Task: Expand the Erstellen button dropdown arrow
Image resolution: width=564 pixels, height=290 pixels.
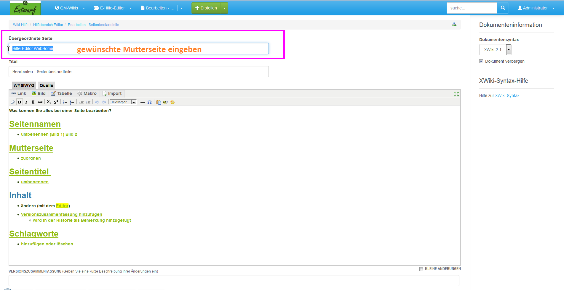Action: coord(224,8)
